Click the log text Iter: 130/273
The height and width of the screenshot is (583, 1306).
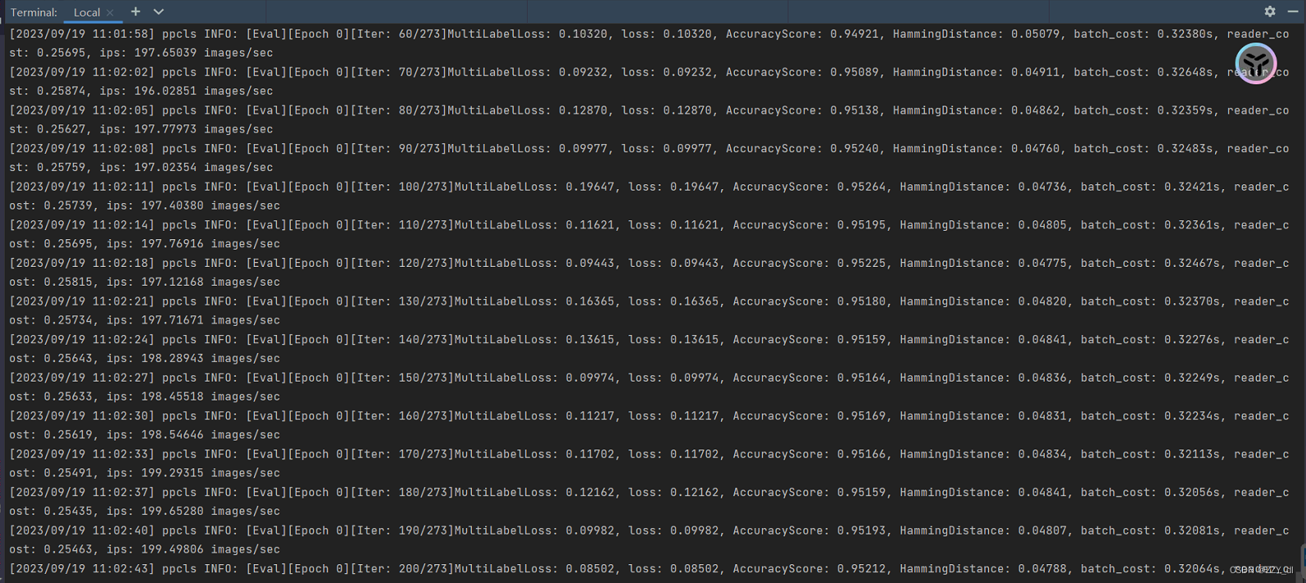point(402,301)
